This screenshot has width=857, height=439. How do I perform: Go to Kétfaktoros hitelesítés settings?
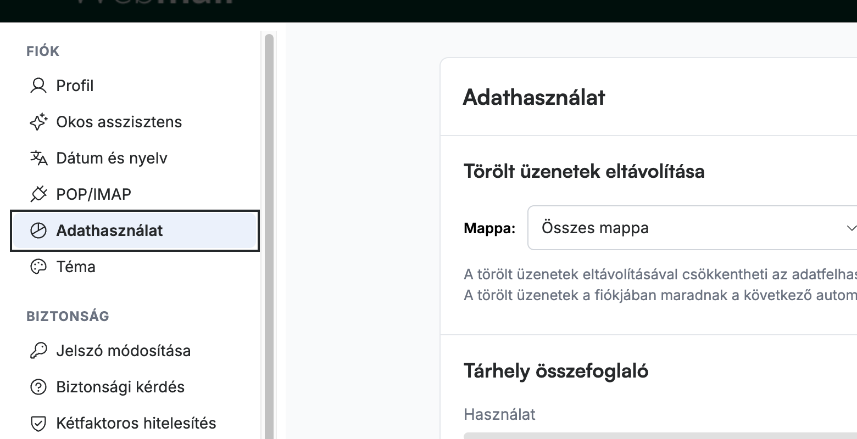(x=135, y=423)
